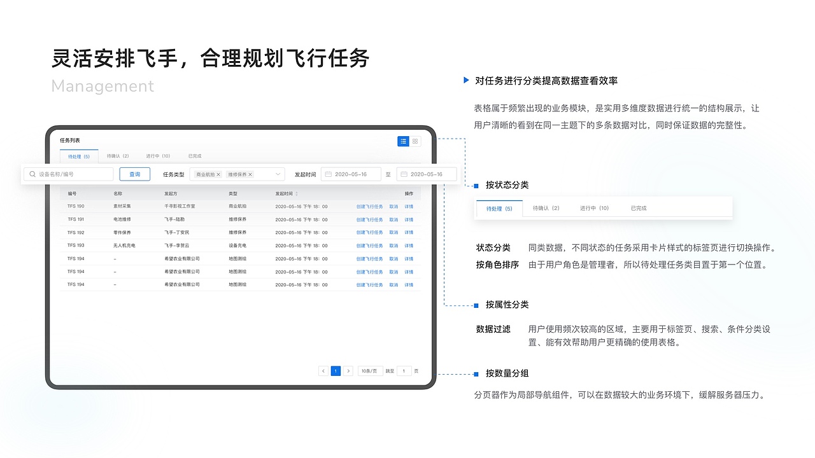Viewport: 815px width, 458px height.
Task: Switch to the 已完成 tab
Action: tap(195, 156)
